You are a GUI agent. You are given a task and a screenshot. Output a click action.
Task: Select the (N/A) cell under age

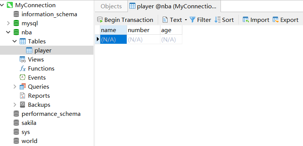click(x=171, y=39)
